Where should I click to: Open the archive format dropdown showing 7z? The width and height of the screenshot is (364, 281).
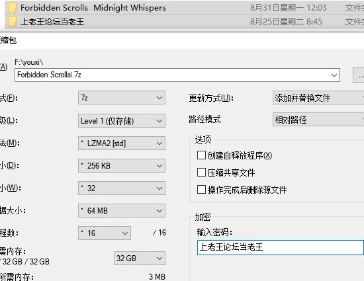(122, 98)
